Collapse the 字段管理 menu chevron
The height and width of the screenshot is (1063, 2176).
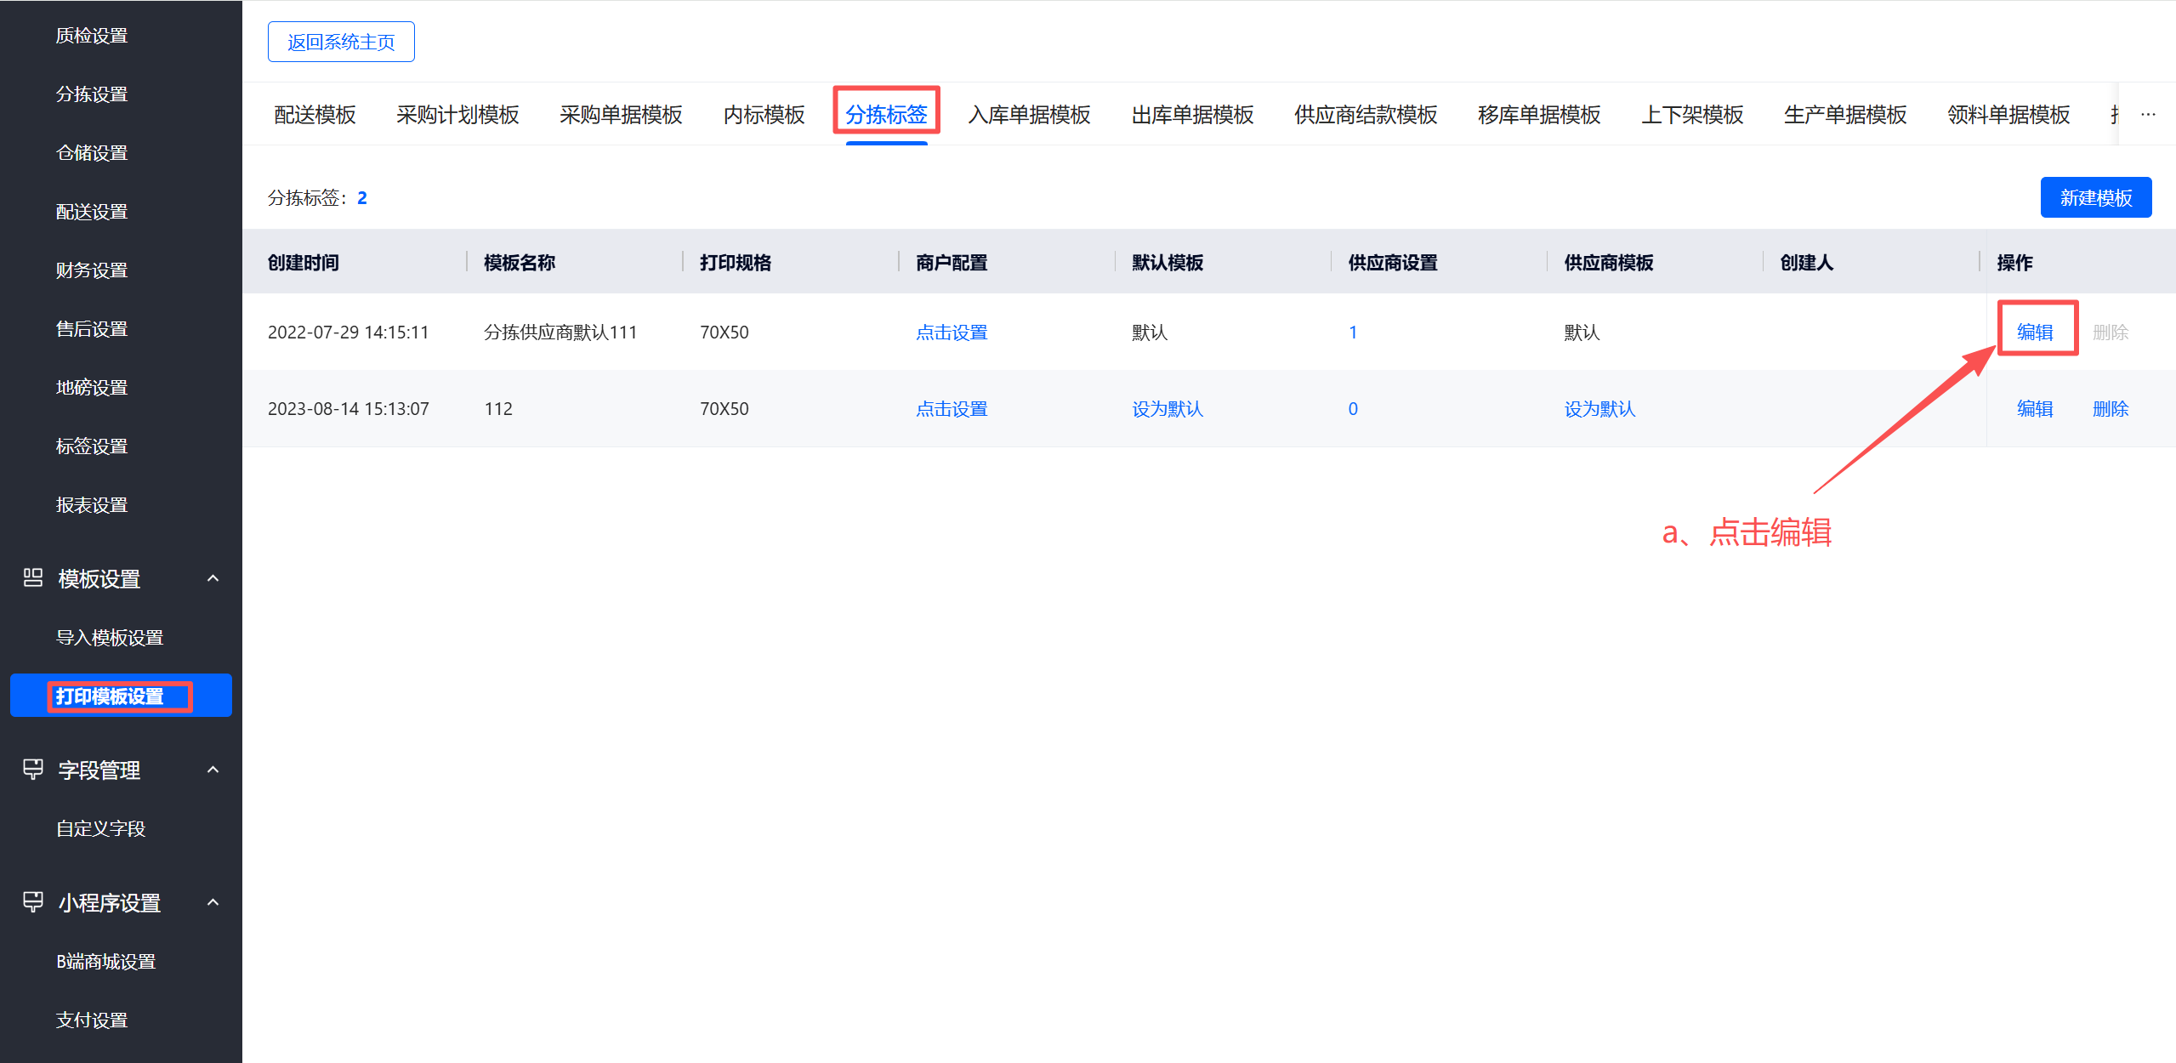pos(213,770)
